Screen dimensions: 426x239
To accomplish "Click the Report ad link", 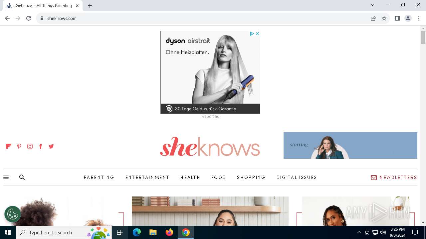I will pyautogui.click(x=210, y=117).
